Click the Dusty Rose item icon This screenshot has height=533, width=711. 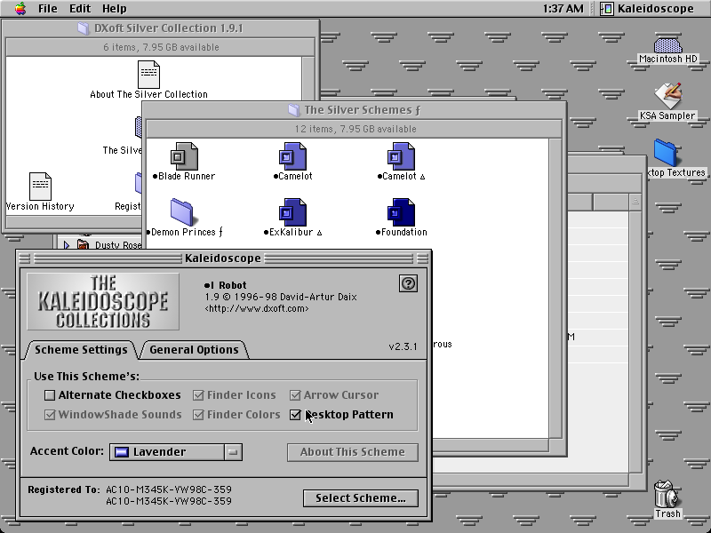tap(83, 245)
